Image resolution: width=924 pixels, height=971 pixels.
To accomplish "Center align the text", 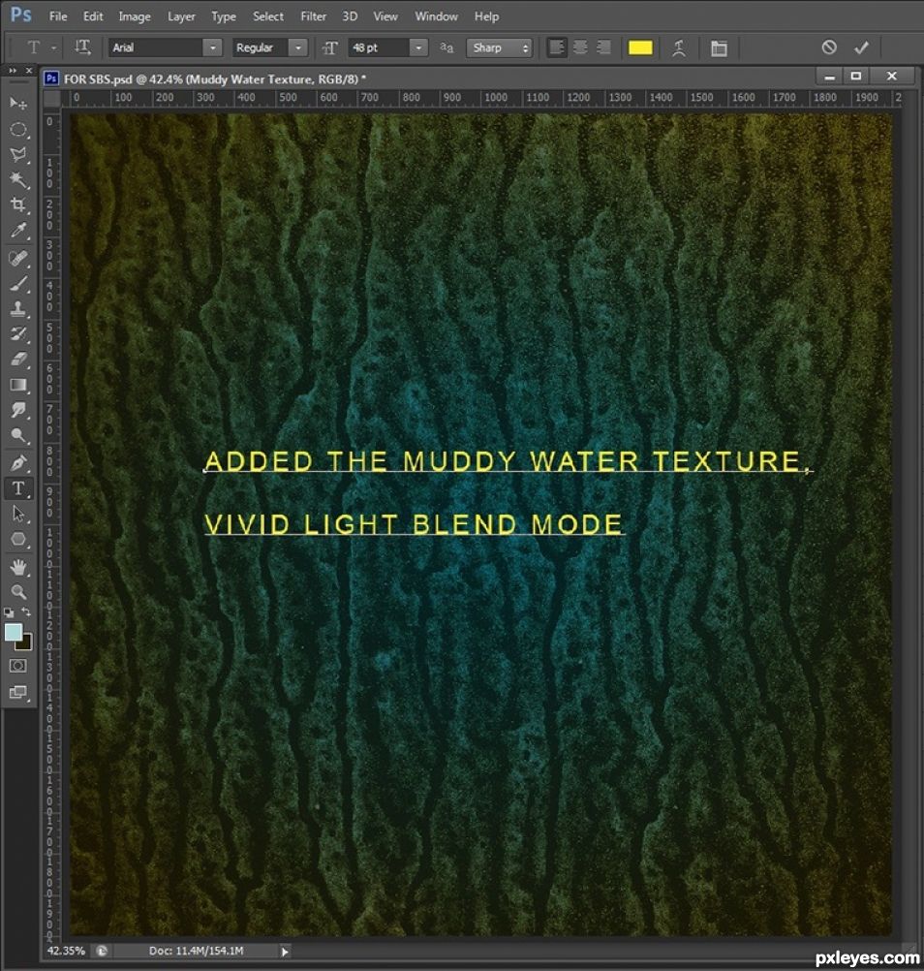I will coord(580,47).
